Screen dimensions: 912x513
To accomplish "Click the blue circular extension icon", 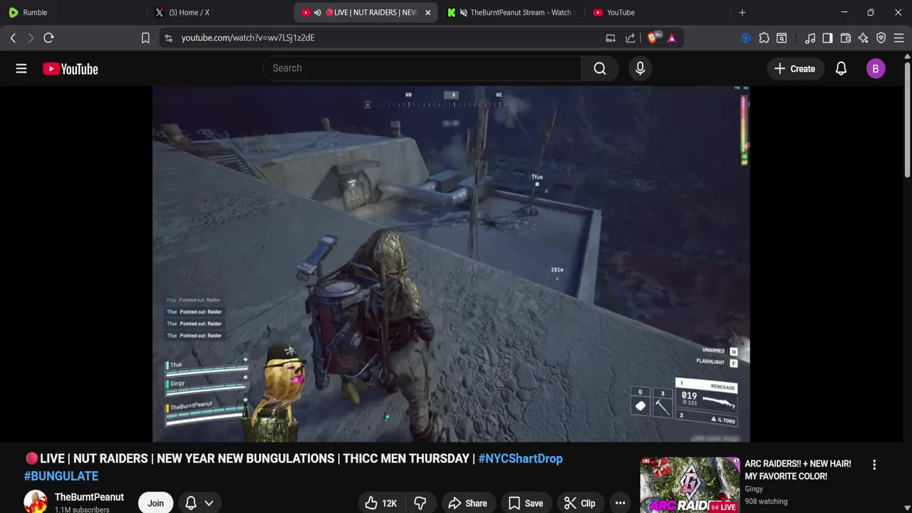I will pyautogui.click(x=746, y=38).
